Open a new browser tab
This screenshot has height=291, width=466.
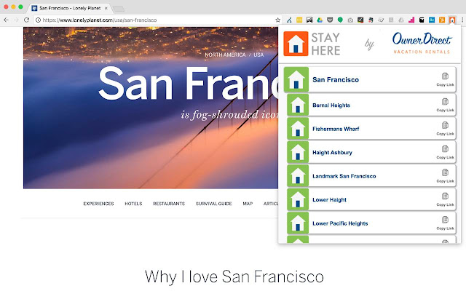(x=119, y=9)
